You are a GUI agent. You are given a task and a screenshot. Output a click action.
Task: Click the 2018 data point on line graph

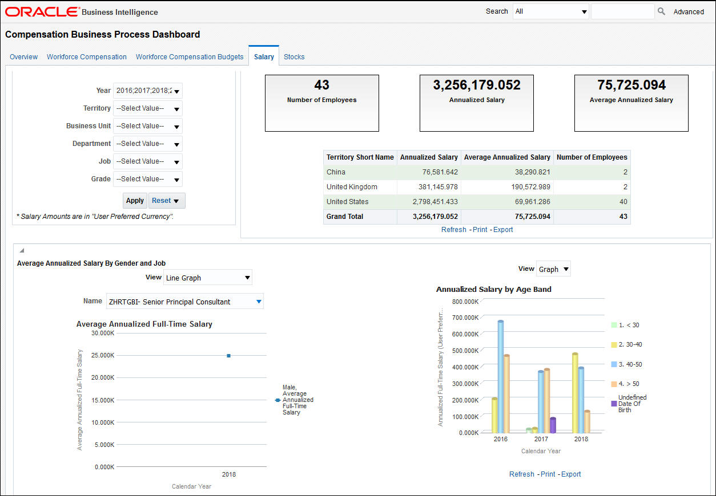pos(228,356)
